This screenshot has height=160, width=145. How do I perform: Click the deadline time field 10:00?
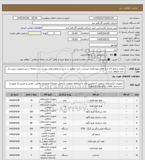tap(74, 33)
